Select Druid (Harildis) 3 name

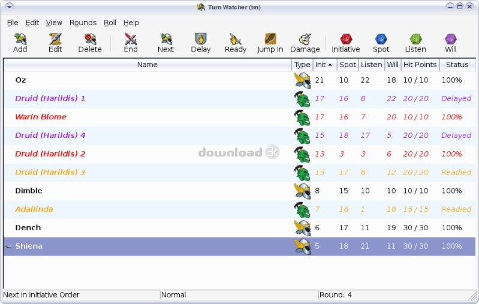click(50, 172)
